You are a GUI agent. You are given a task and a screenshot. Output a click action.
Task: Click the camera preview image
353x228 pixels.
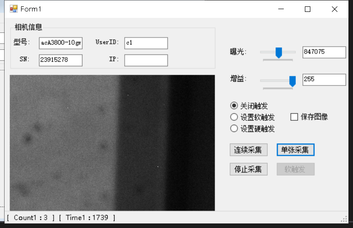coord(112,143)
